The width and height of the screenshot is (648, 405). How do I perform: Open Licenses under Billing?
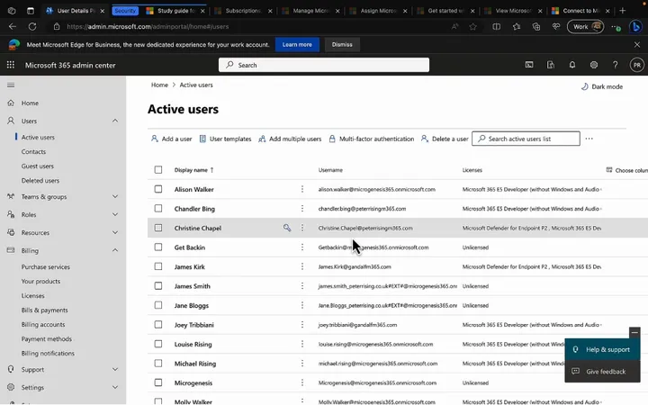tap(33, 296)
